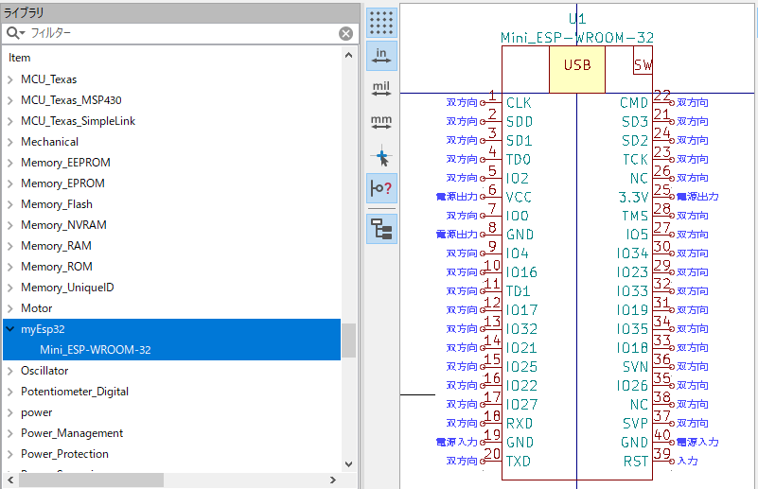Switch units to millimeters
Image resolution: width=758 pixels, height=489 pixels.
click(x=381, y=123)
